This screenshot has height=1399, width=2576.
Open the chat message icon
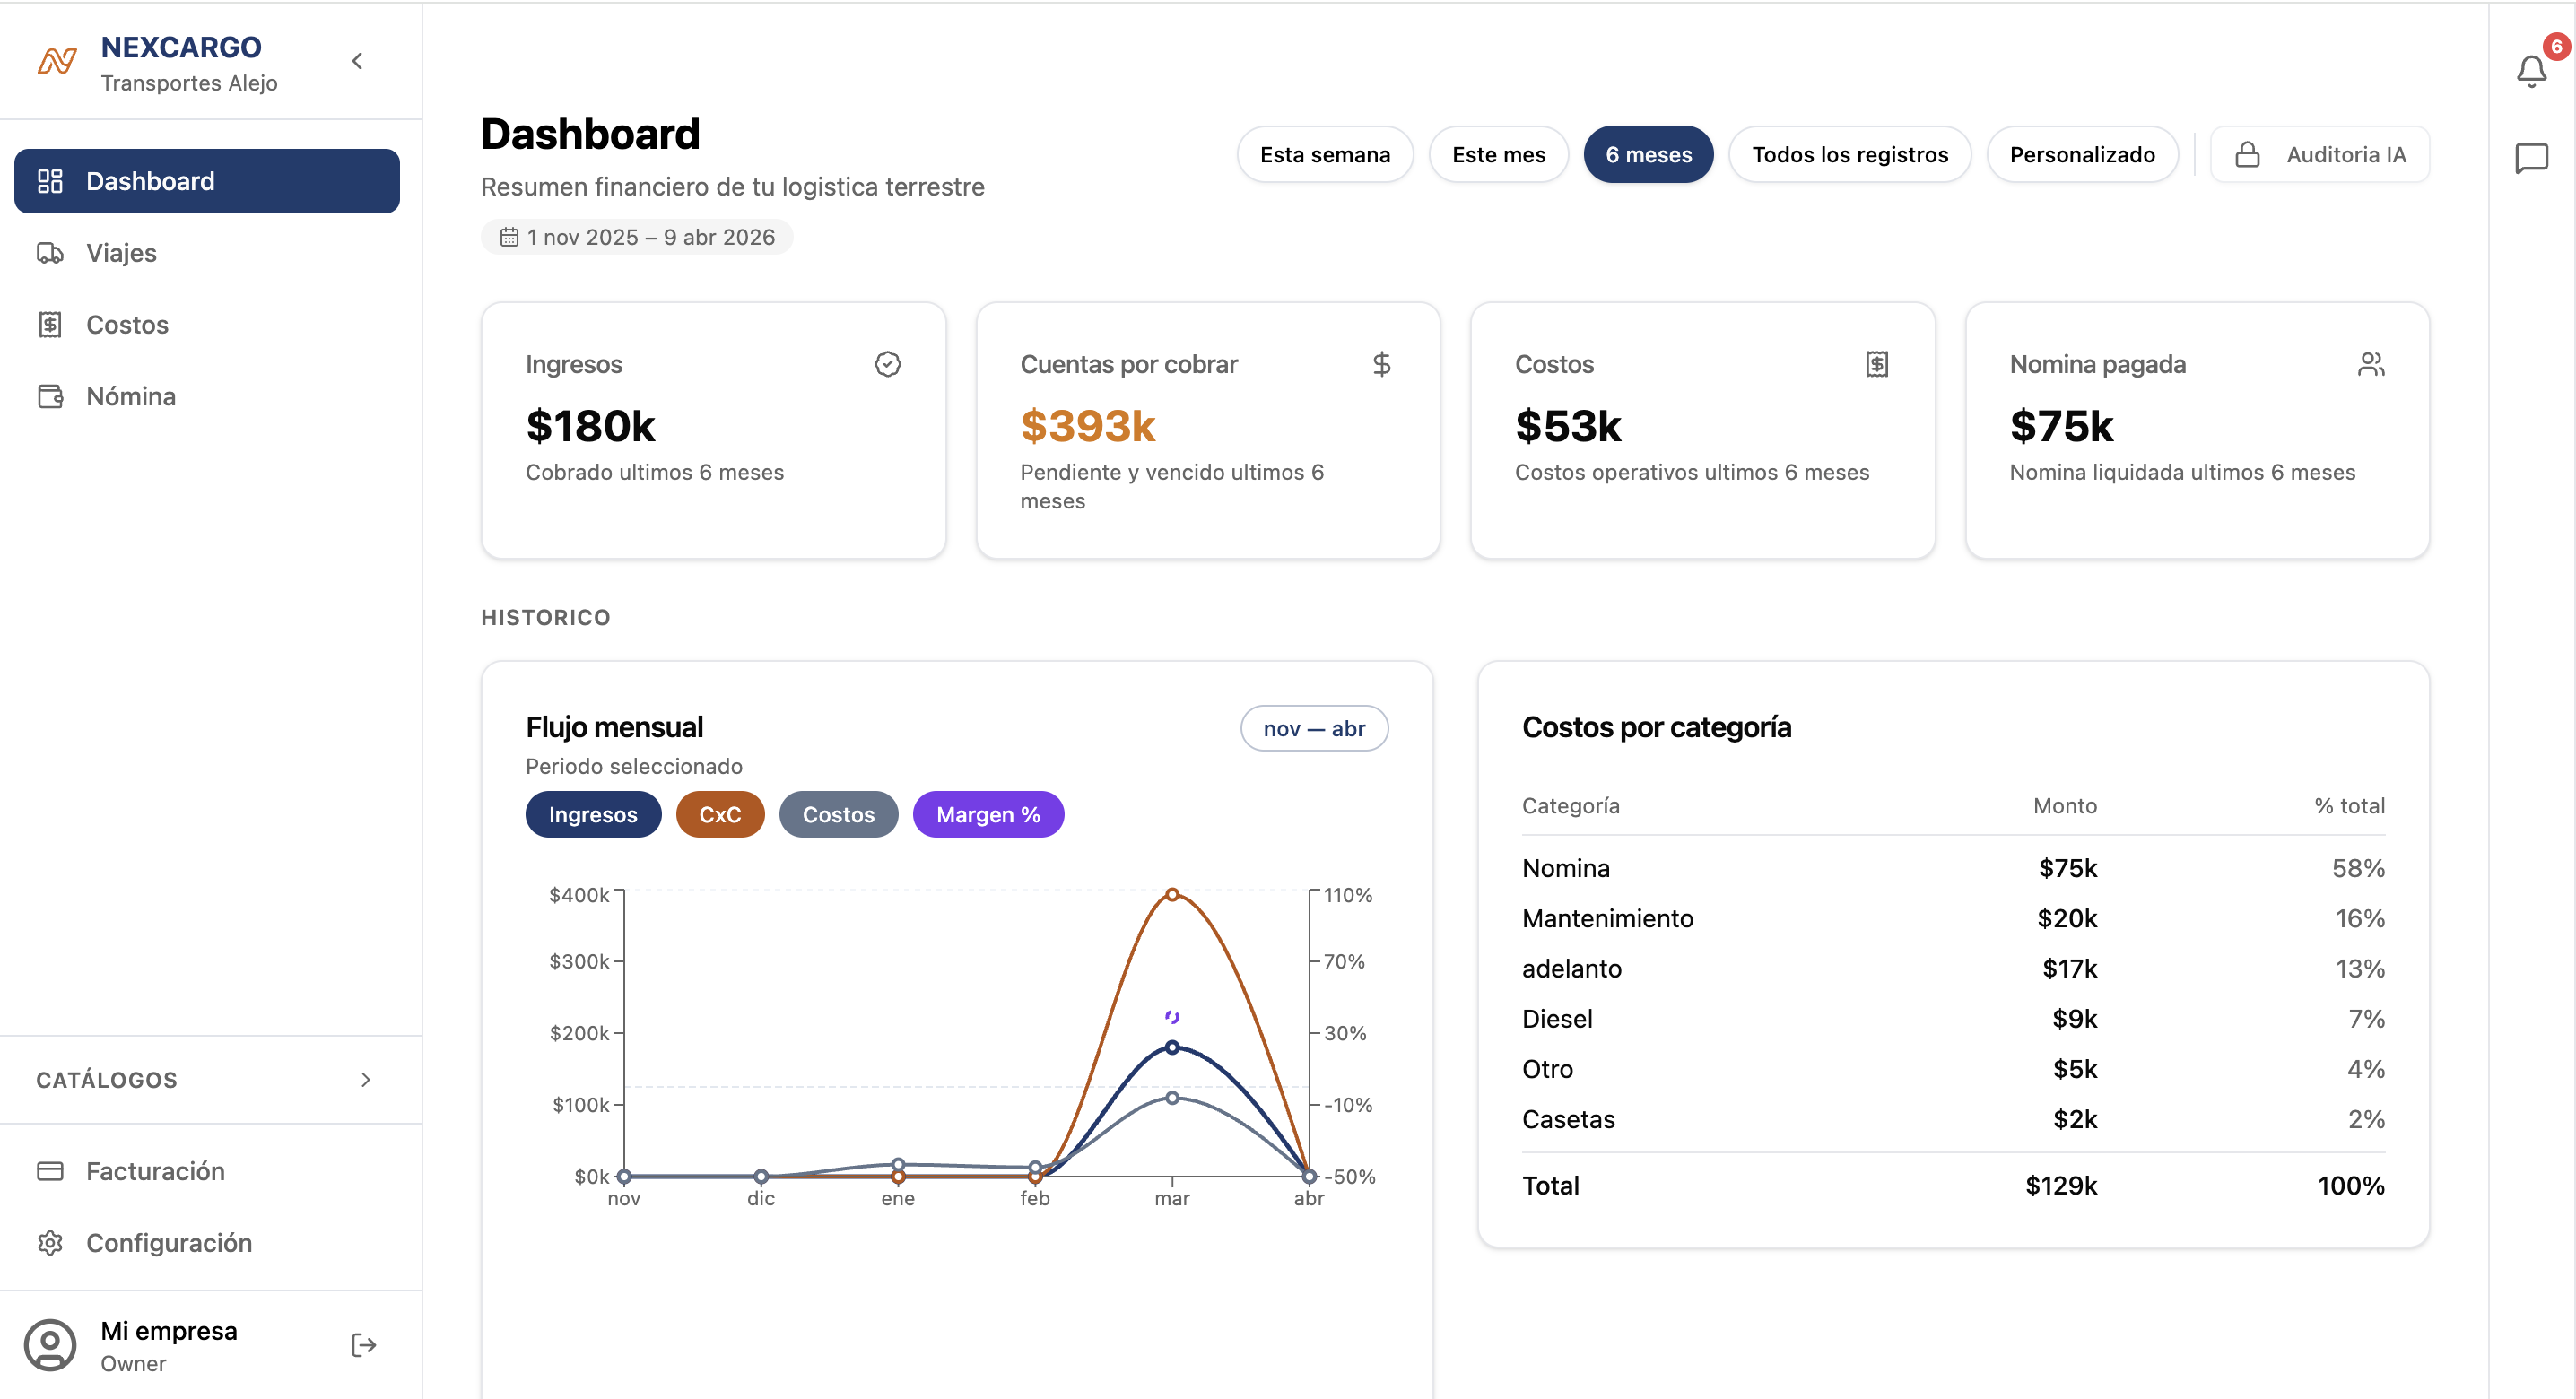point(2531,158)
